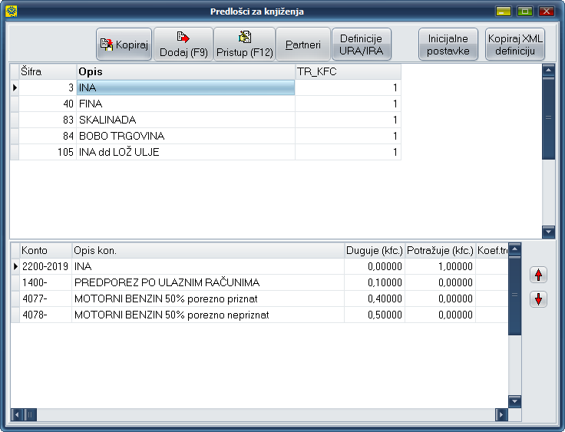Image resolution: width=565 pixels, height=432 pixels.
Task: Click Inicijalne postavke button
Action: pyautogui.click(x=448, y=45)
